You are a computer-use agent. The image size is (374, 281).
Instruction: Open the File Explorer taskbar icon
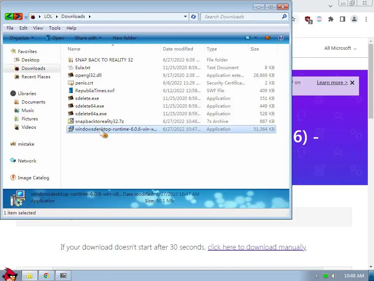(30, 276)
